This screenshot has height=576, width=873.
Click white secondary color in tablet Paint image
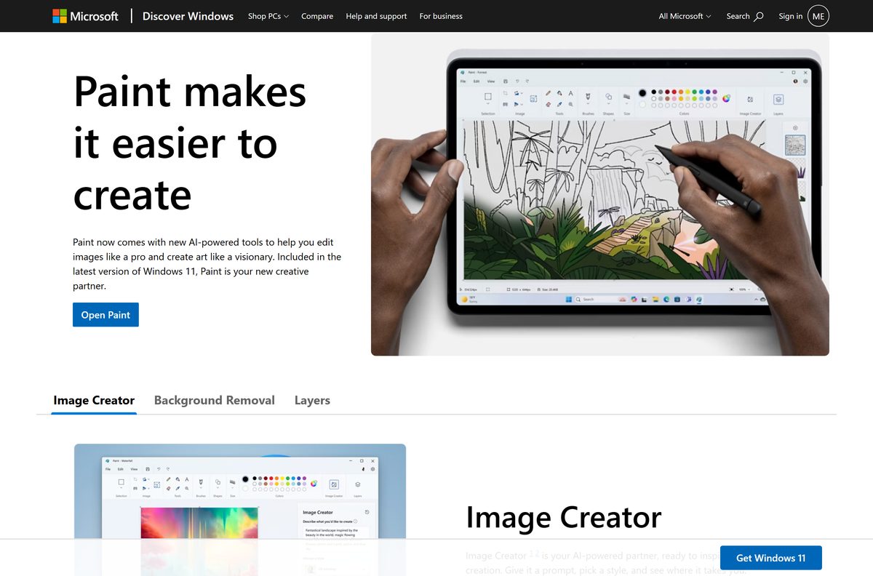tap(642, 105)
